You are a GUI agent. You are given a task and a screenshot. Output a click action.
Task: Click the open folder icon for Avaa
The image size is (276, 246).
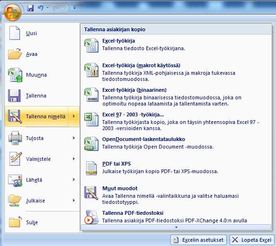[x=15, y=54]
